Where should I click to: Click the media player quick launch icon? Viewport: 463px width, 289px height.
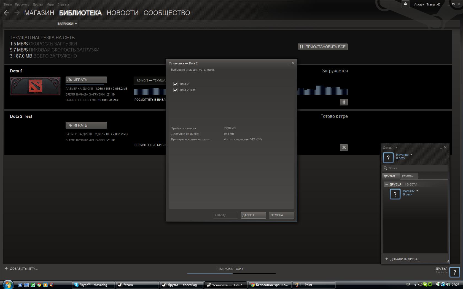[x=45, y=285]
